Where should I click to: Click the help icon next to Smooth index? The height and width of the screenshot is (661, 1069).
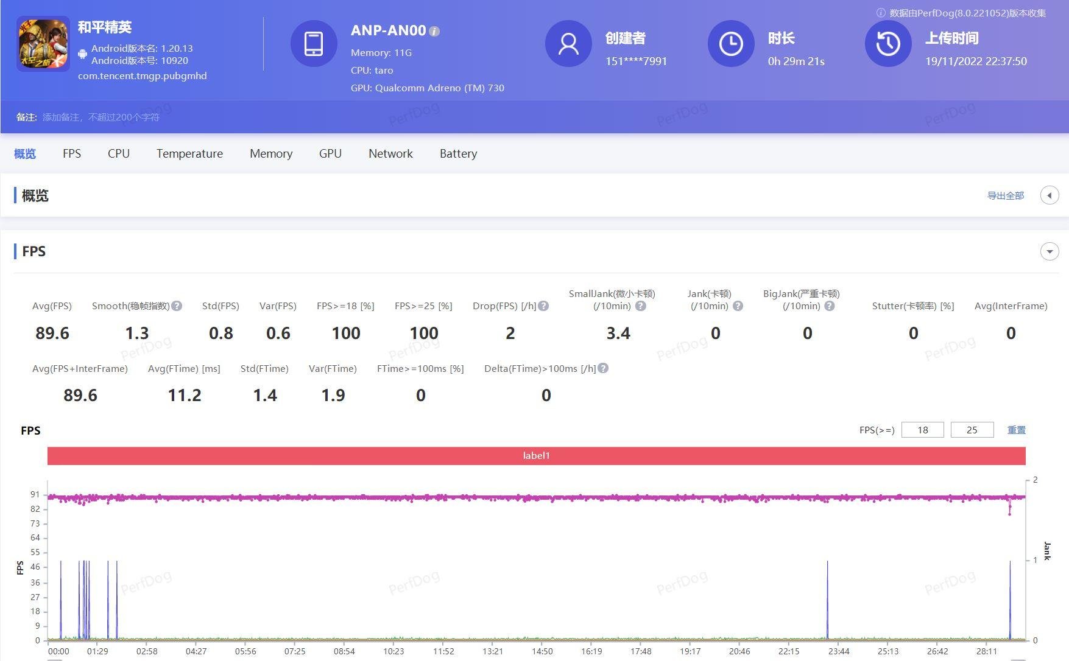[177, 306]
